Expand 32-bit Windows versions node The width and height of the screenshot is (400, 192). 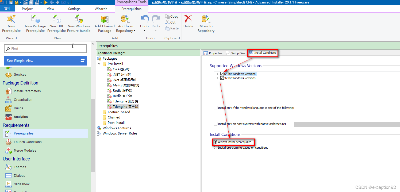coord(217,78)
